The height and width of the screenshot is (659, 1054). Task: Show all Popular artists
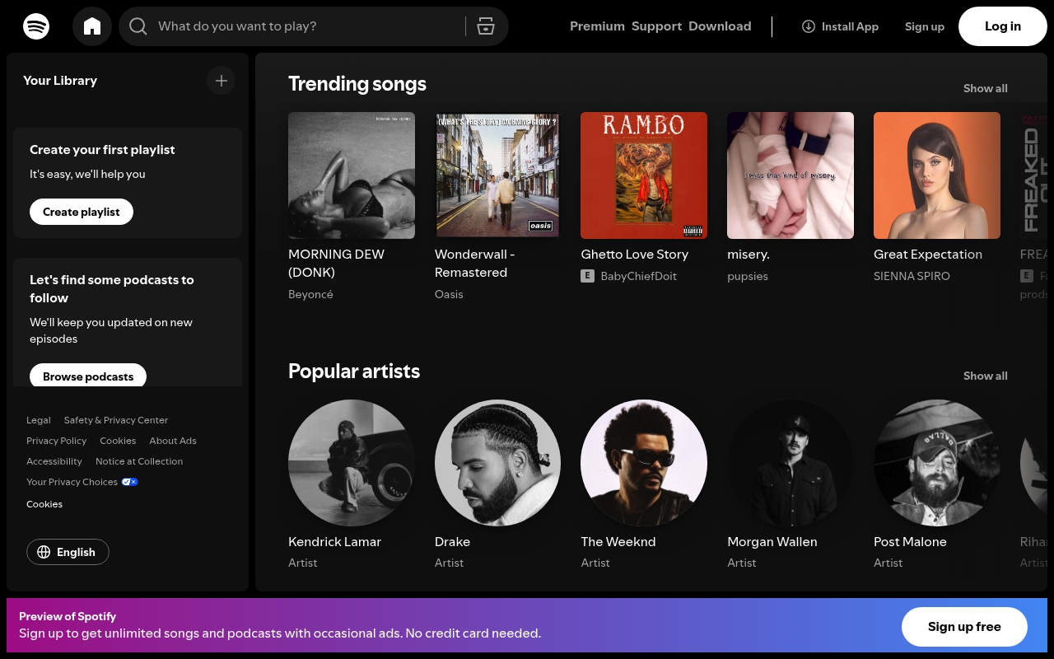[985, 376]
